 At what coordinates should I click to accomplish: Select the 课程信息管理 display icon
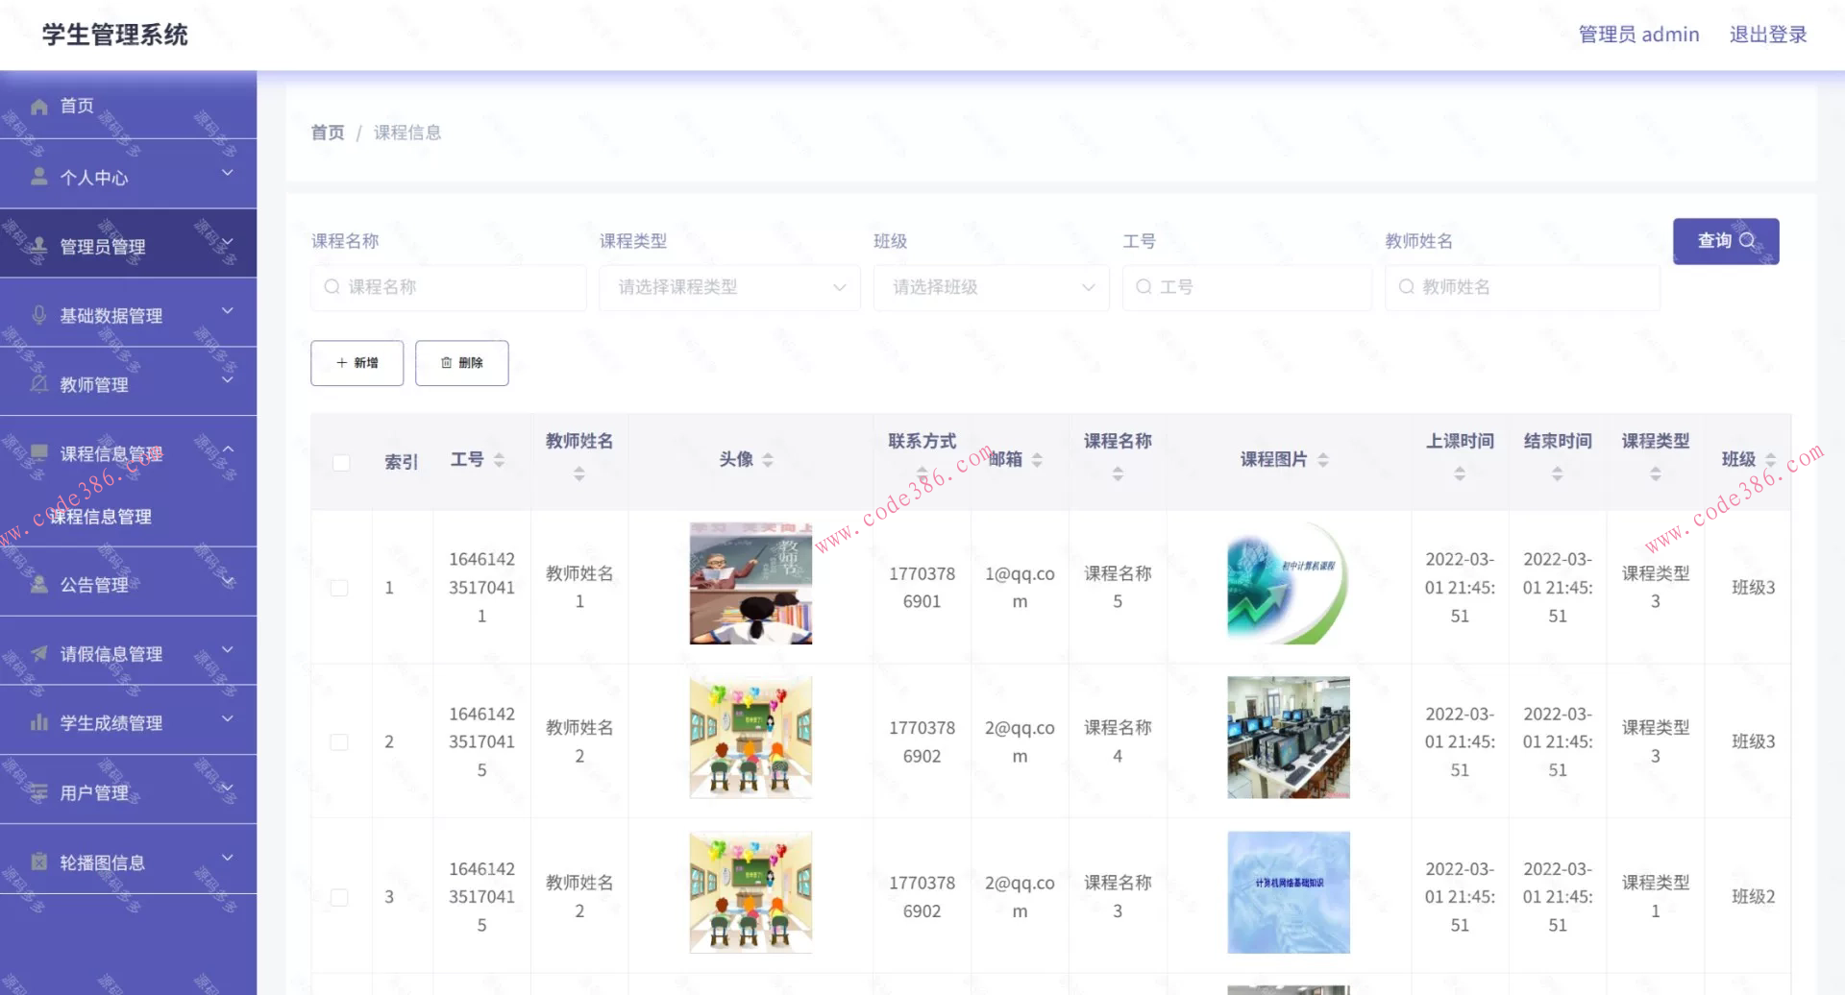click(39, 452)
